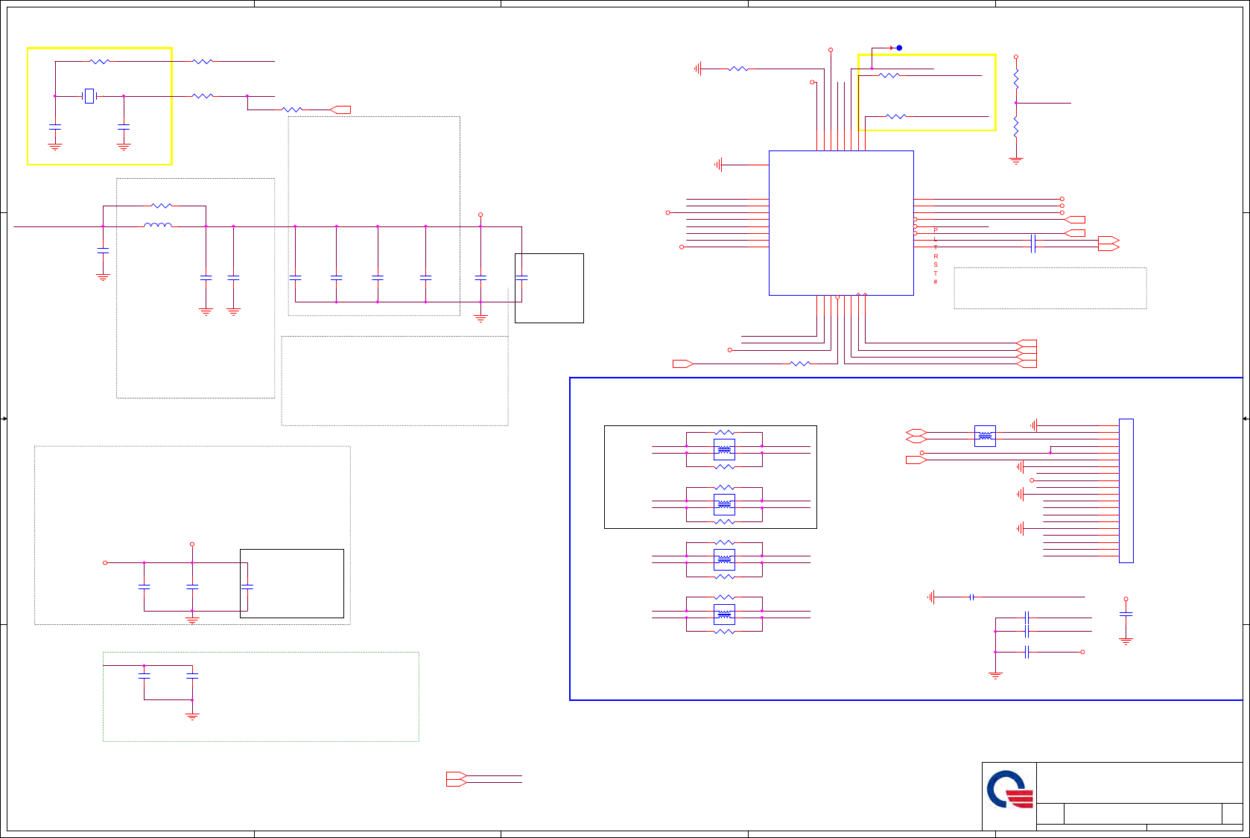
Task: Select the bottommost of four common-mode chokes
Action: click(724, 615)
